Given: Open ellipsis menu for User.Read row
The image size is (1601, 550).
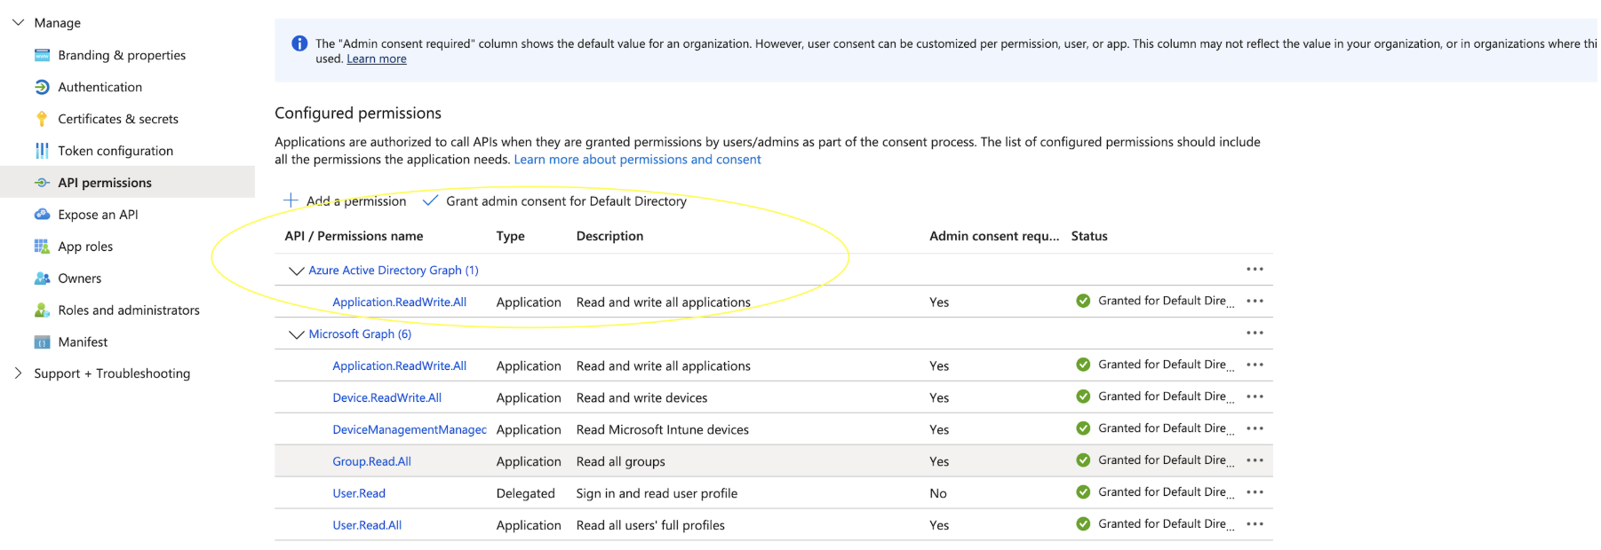Looking at the screenshot, I should 1255,492.
